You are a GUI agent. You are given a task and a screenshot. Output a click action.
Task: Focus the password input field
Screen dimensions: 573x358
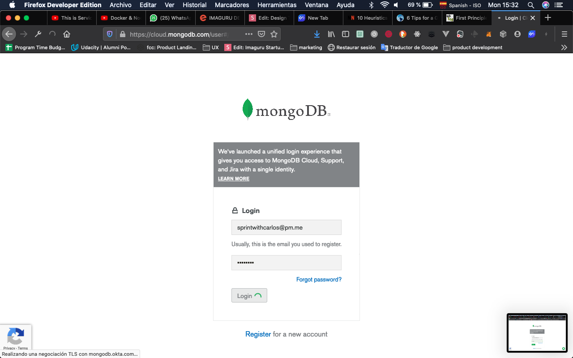tap(286, 263)
